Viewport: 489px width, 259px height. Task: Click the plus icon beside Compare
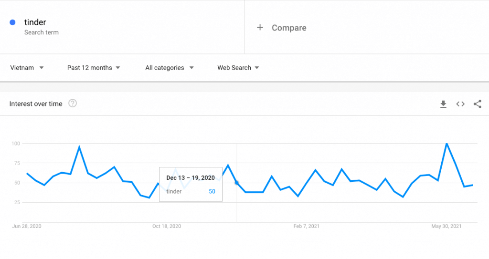[x=260, y=28]
